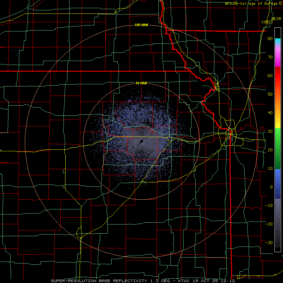Click the NEXR label above the color scale

coord(276,19)
